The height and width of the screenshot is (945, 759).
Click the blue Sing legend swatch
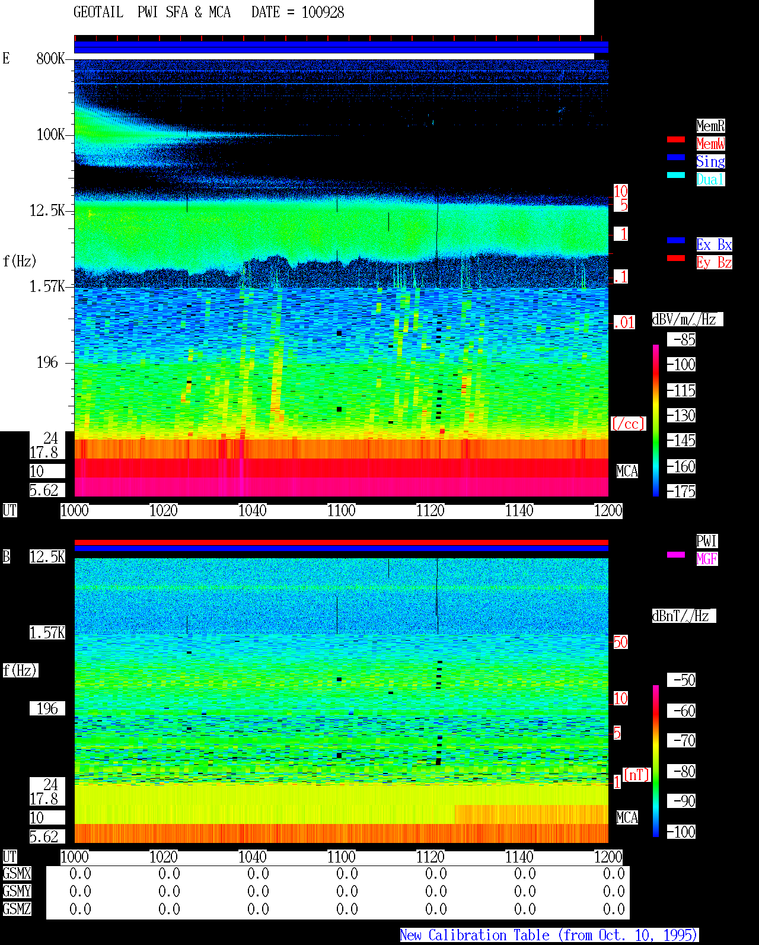click(x=676, y=157)
